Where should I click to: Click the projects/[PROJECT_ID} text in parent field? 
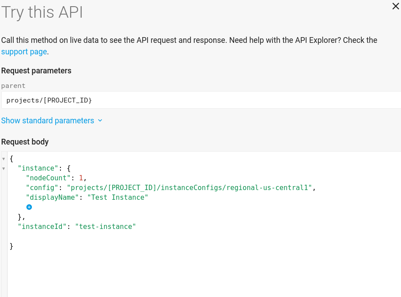click(49, 100)
